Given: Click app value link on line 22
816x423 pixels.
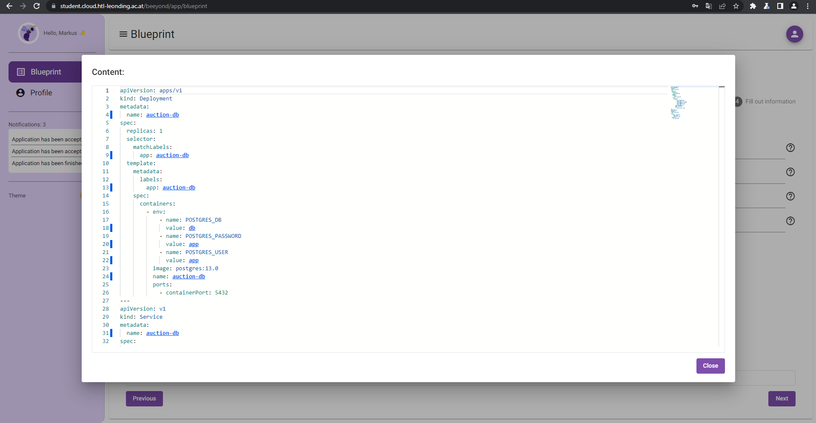Looking at the screenshot, I should pyautogui.click(x=194, y=260).
